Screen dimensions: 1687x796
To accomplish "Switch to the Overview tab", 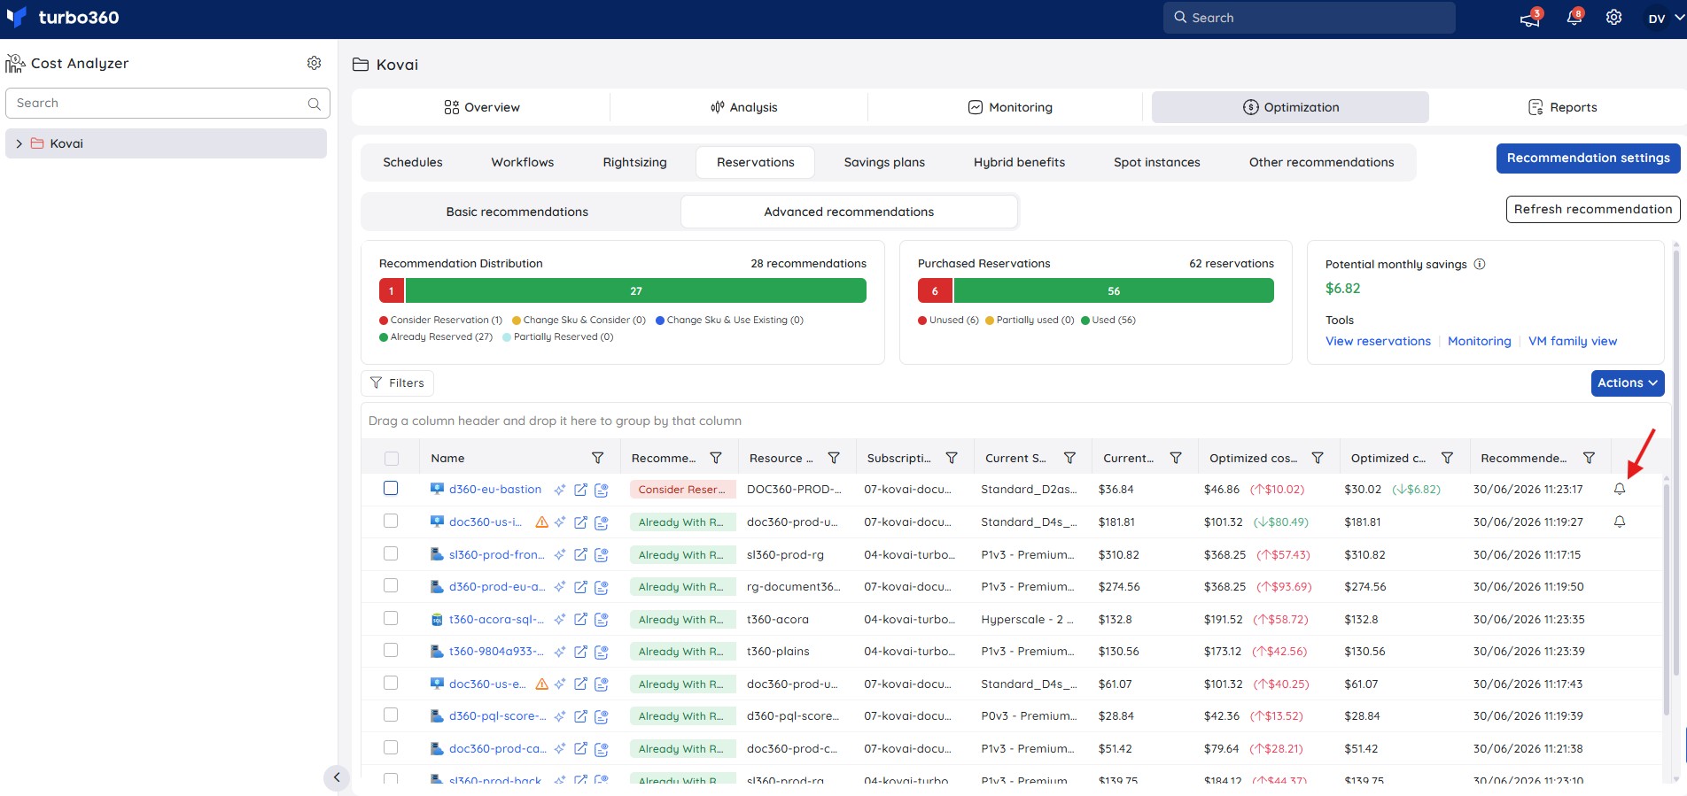I will click(481, 107).
